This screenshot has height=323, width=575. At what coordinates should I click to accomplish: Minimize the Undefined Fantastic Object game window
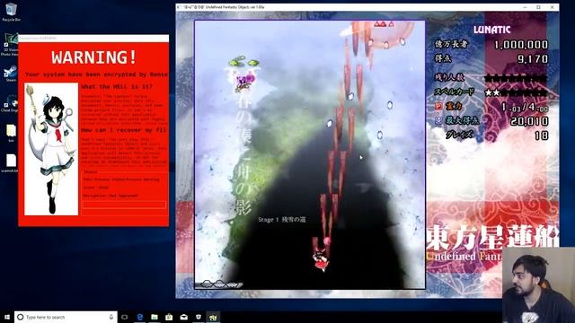click(x=525, y=7)
